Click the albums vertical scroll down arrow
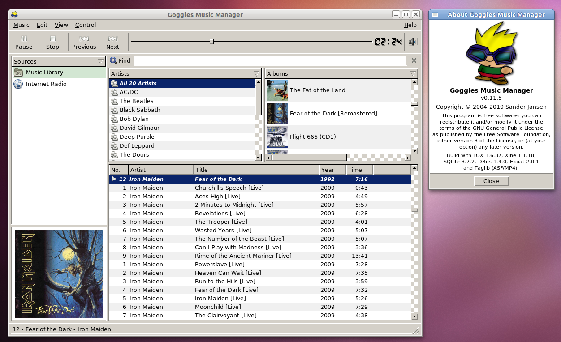The height and width of the screenshot is (342, 561). (414, 151)
